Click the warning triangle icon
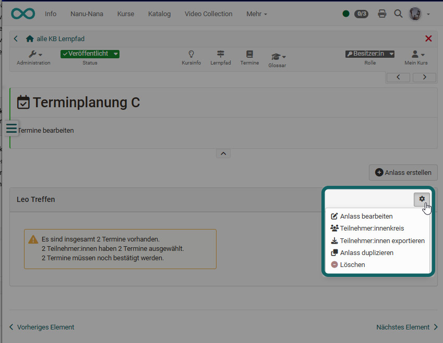Image resolution: width=443 pixels, height=343 pixels. click(33, 239)
